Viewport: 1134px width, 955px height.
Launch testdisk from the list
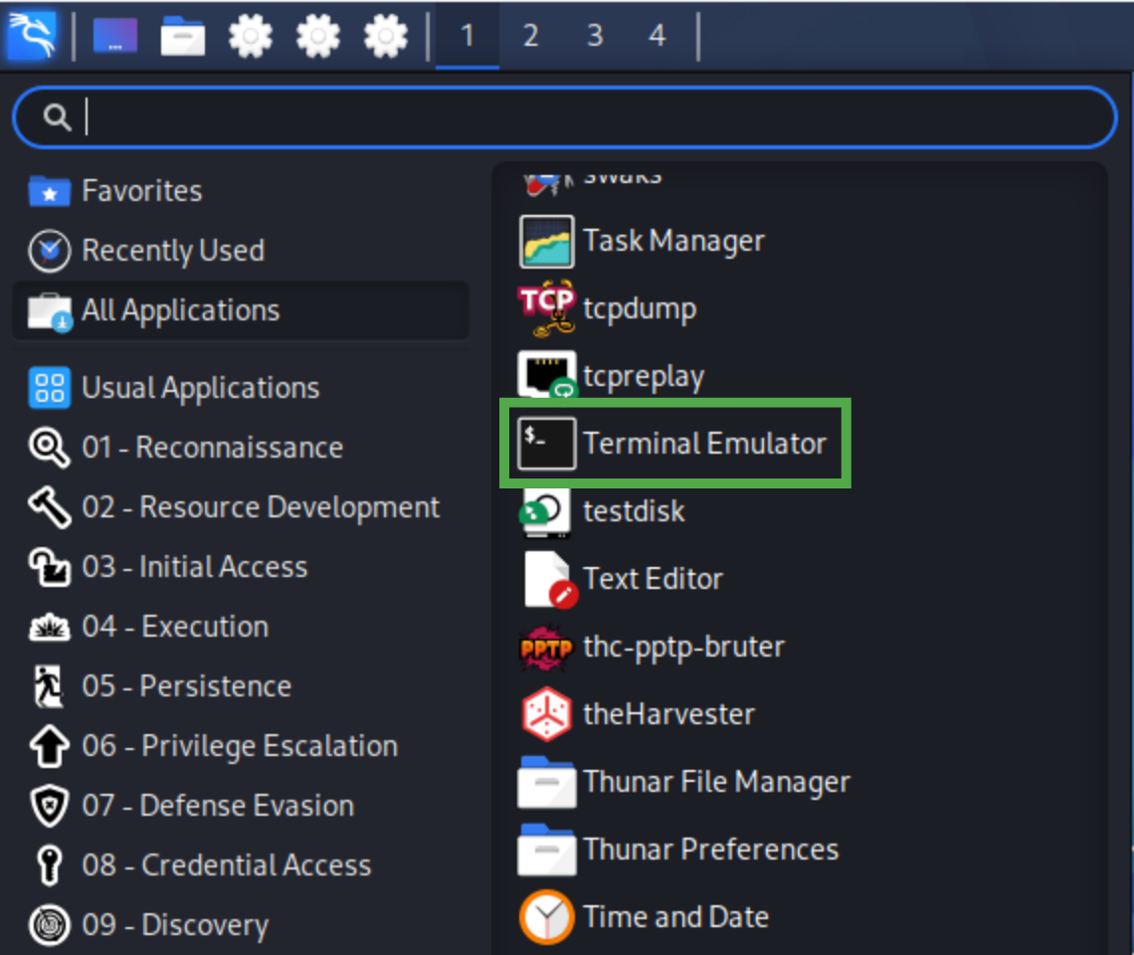(x=799, y=511)
